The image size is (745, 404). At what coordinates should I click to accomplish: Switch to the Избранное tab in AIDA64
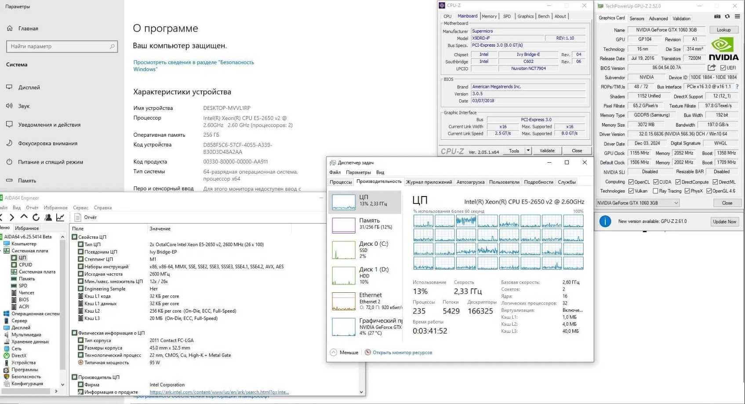tap(27, 228)
